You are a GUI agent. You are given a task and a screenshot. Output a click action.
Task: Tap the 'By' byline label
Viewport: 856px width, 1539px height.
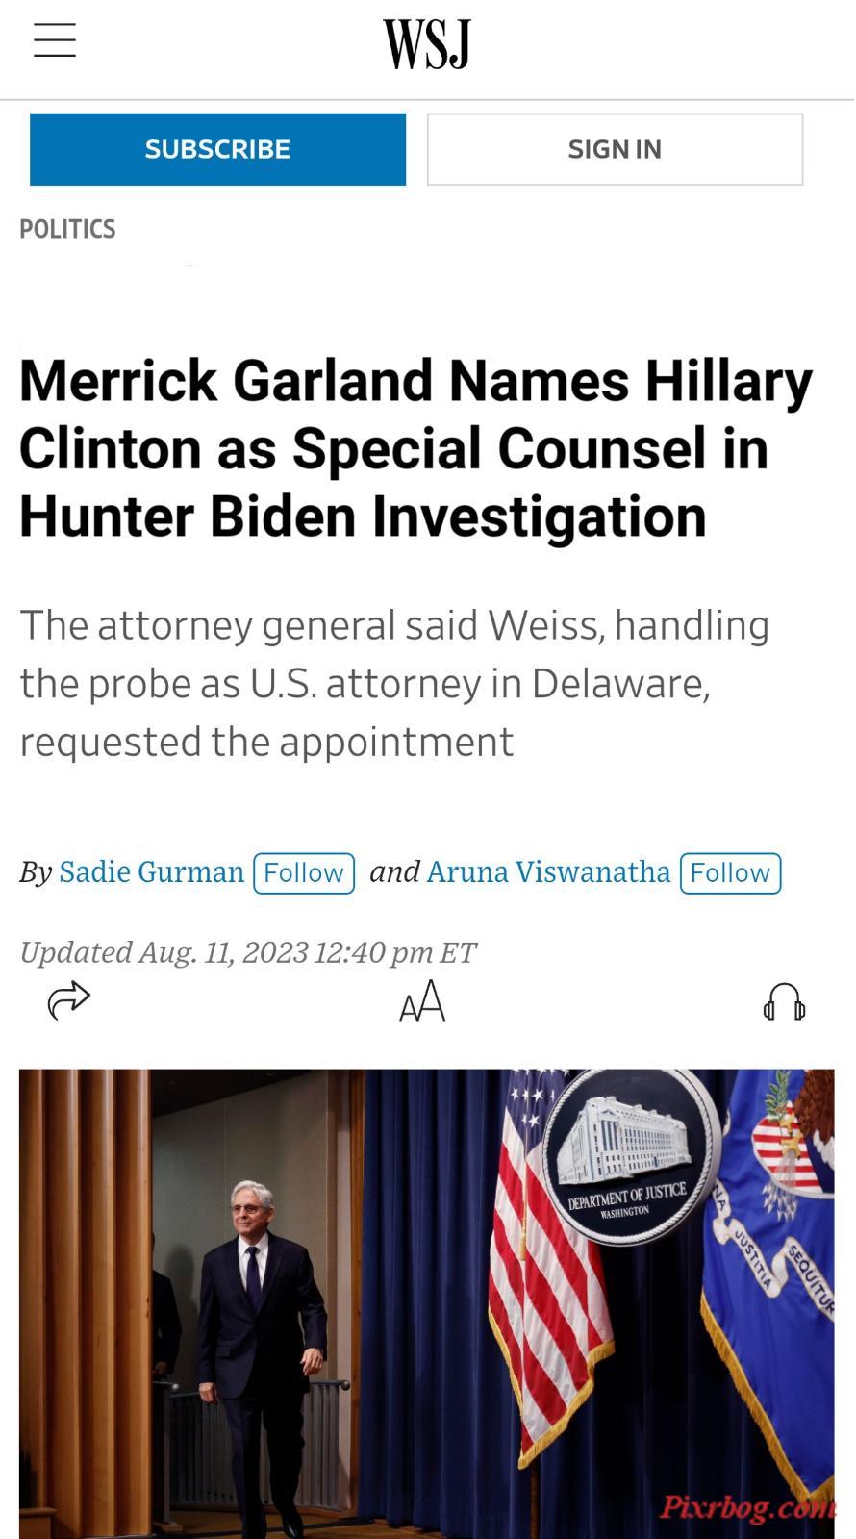coord(36,872)
